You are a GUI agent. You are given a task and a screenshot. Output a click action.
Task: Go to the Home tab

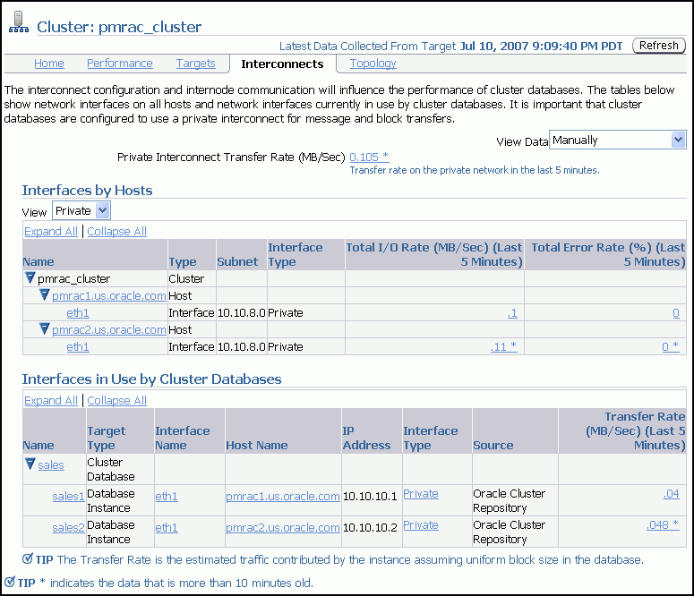[x=49, y=64]
